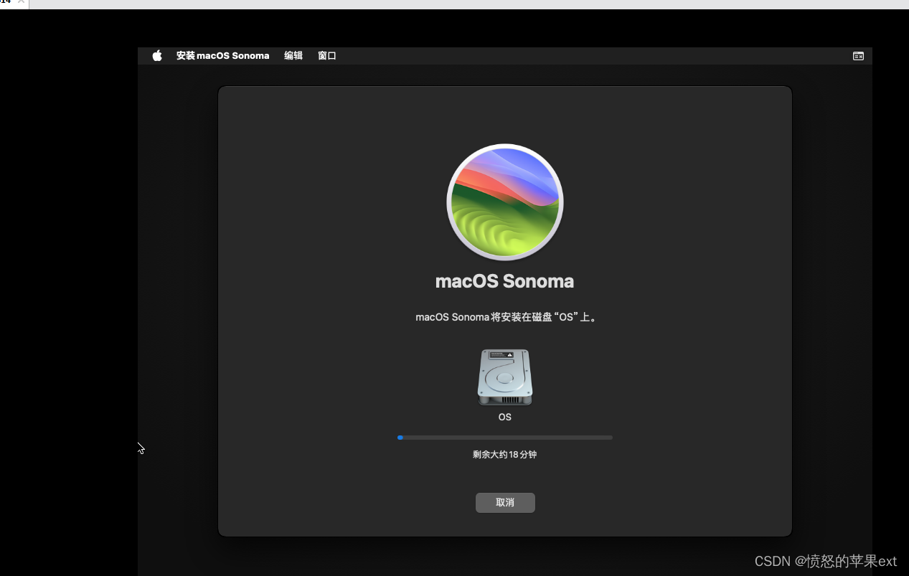Viewport: 909px width, 576px height.
Task: Click the 取消 button
Action: (505, 502)
